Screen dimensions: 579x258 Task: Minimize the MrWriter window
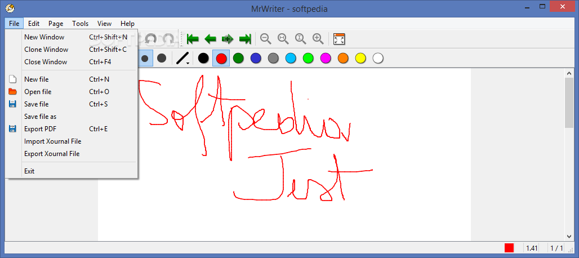point(526,7)
